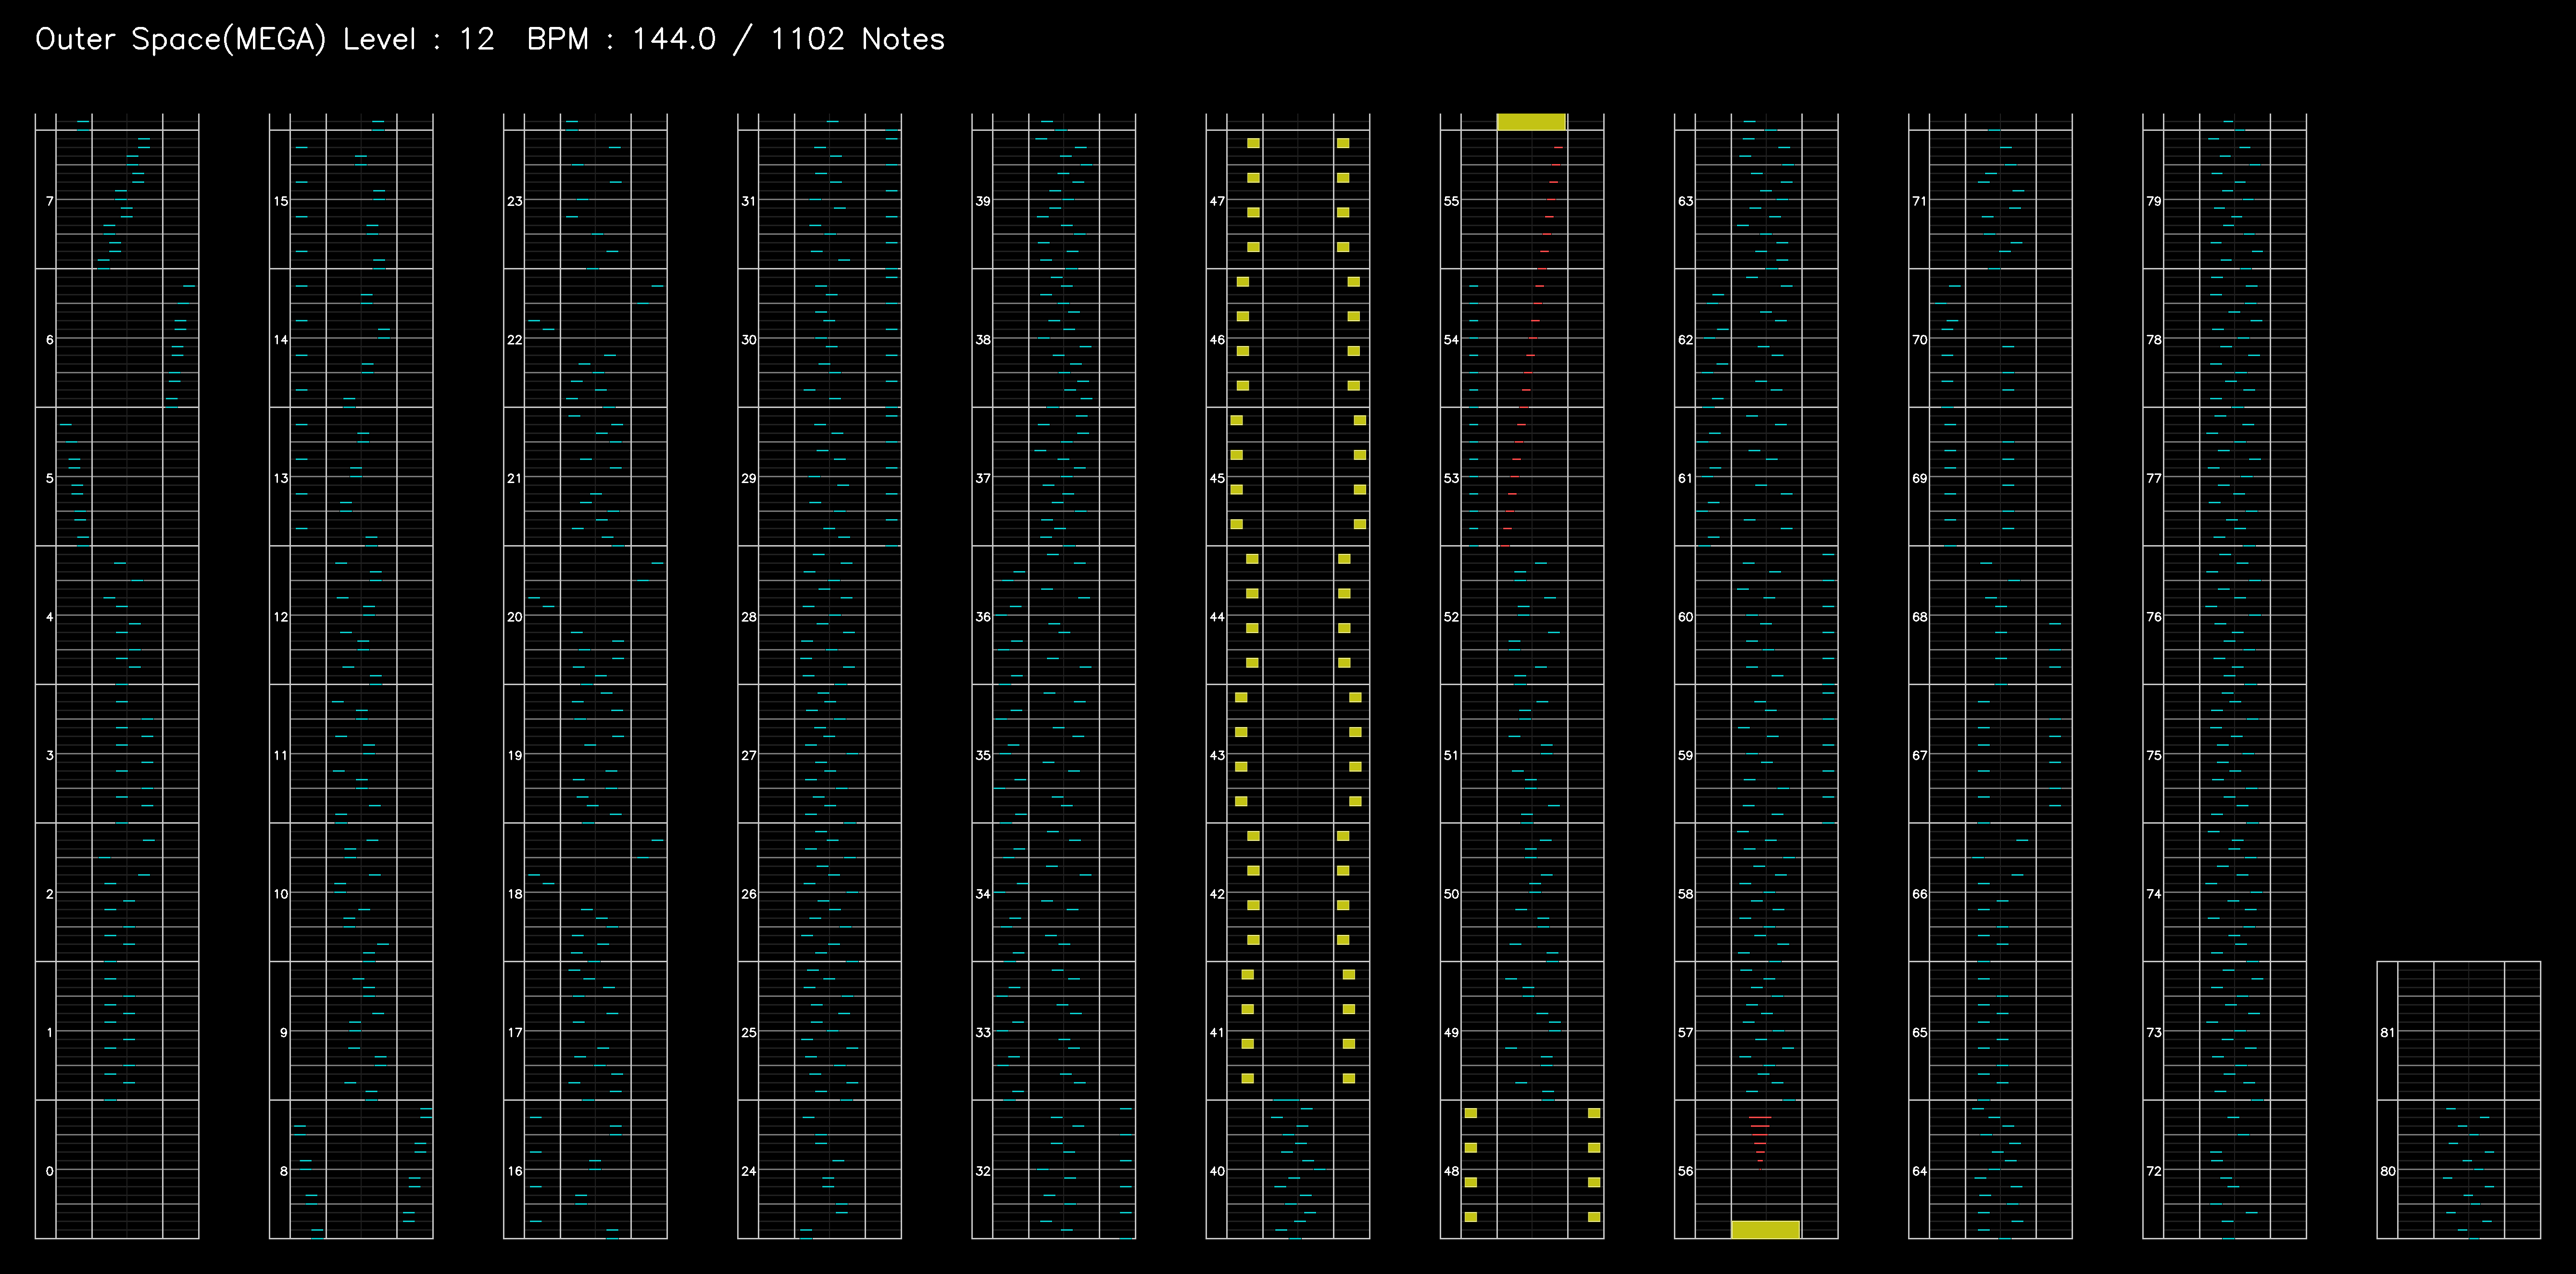The image size is (2576, 1274).
Task: Click the measure 79 number
Action: (x=2153, y=201)
